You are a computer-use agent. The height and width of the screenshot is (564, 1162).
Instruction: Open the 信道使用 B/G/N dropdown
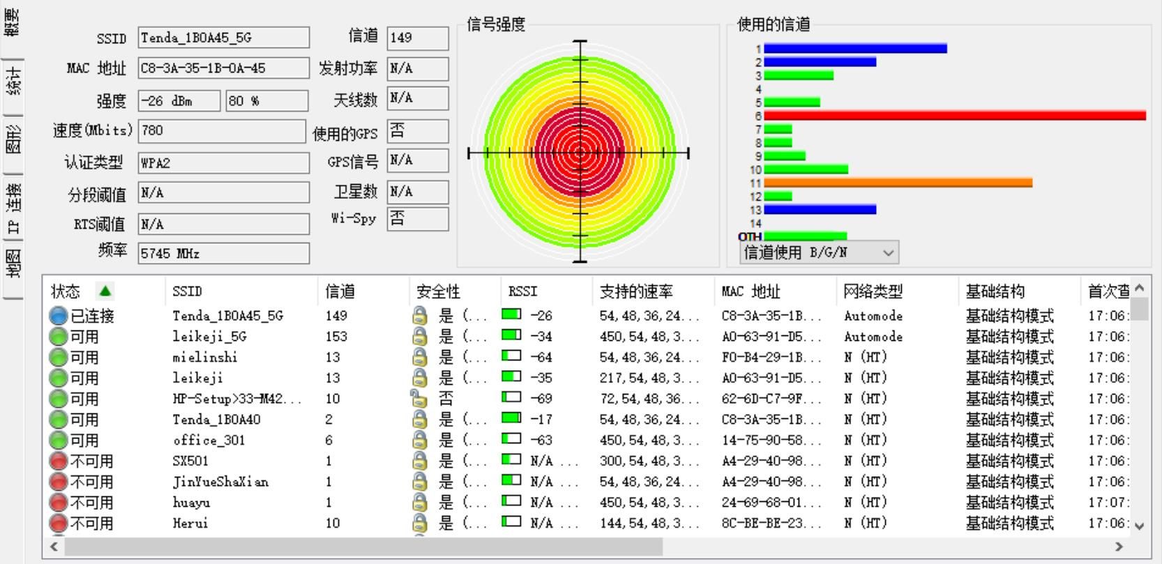tap(819, 252)
